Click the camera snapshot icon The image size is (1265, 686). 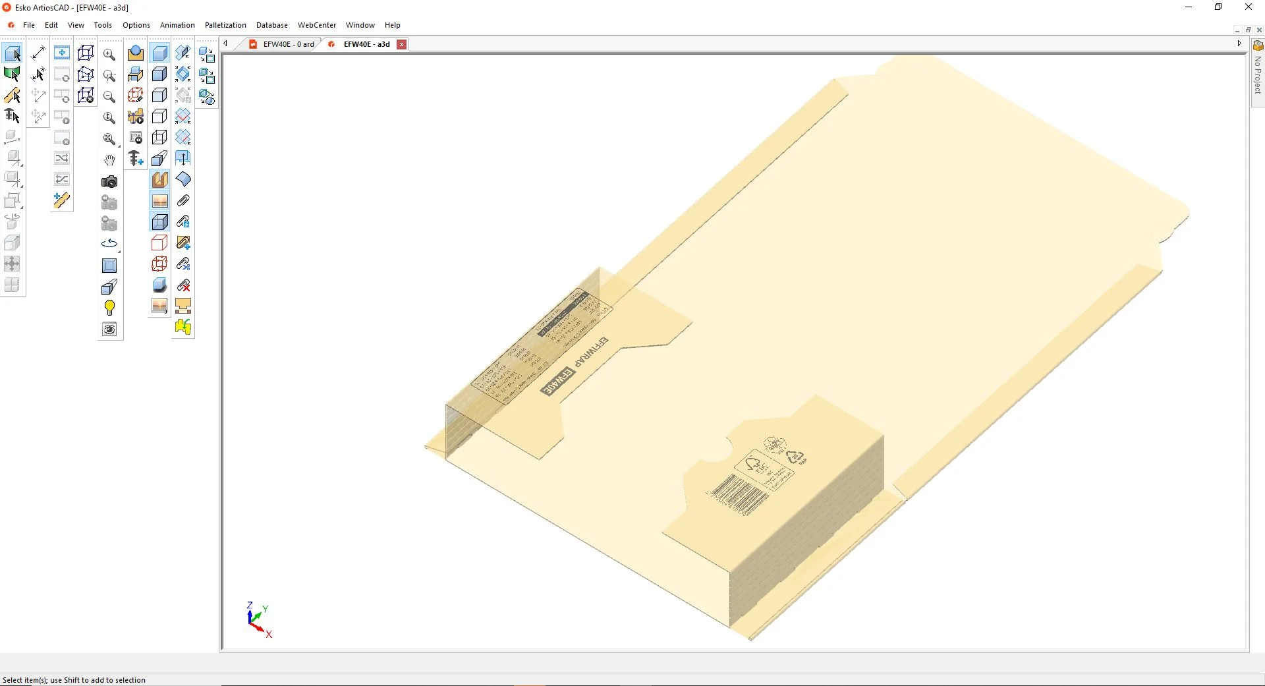pyautogui.click(x=109, y=181)
